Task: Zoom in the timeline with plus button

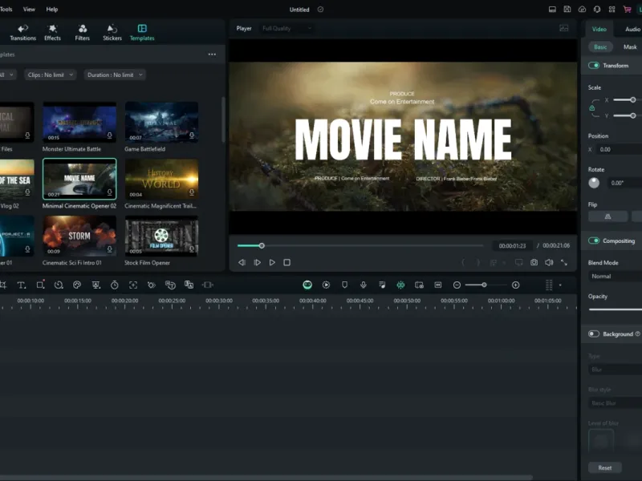Action: pyautogui.click(x=515, y=285)
